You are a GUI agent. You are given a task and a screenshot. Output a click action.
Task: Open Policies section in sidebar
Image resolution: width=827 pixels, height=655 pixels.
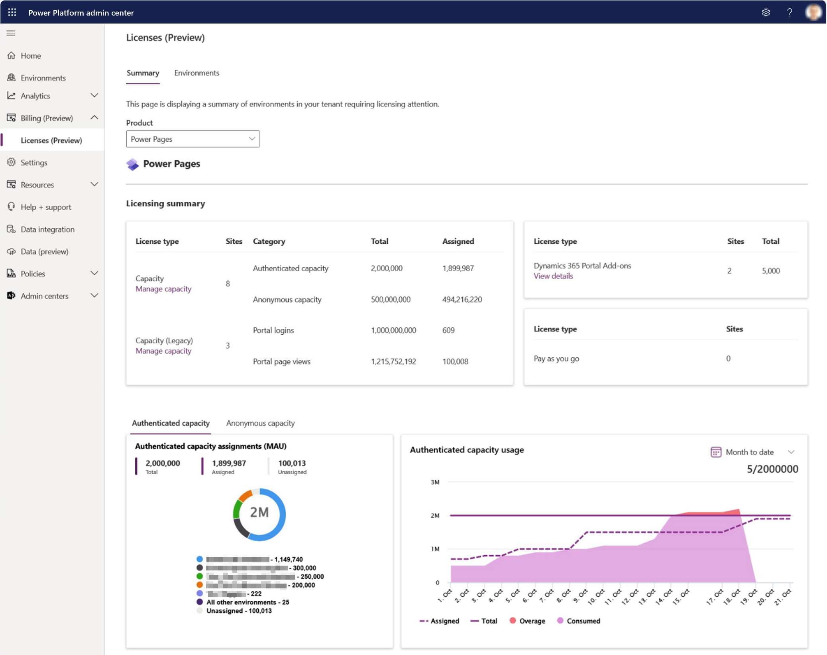click(54, 273)
